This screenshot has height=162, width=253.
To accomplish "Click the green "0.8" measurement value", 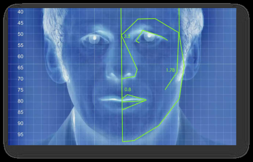I will 128,90.
